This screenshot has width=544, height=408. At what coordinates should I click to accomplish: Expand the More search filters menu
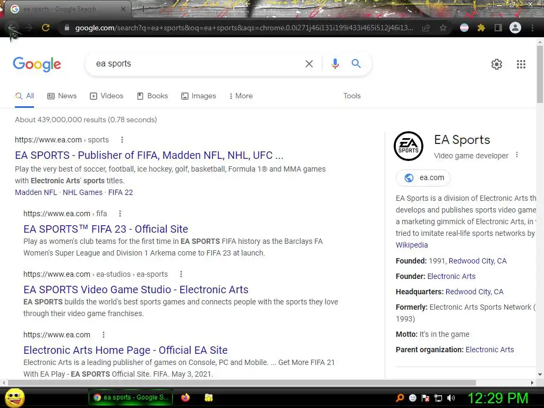tap(241, 96)
